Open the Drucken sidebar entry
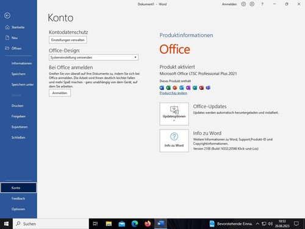The width and height of the screenshot is (305, 229). 17,106
